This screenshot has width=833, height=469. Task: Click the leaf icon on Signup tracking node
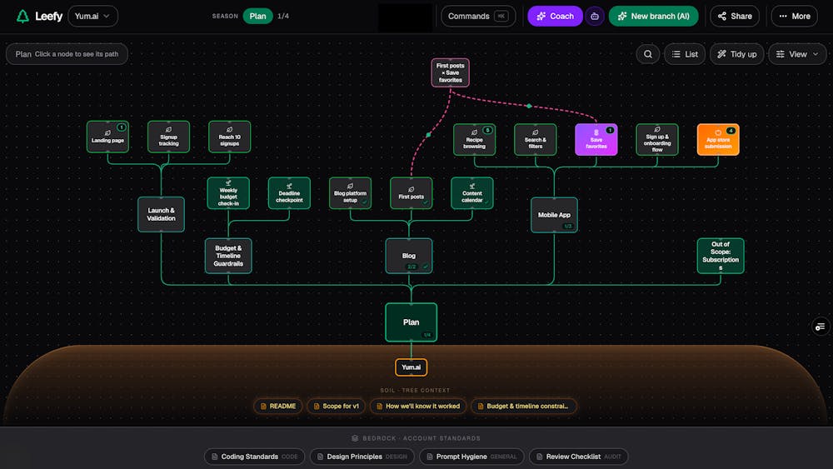(x=168, y=130)
